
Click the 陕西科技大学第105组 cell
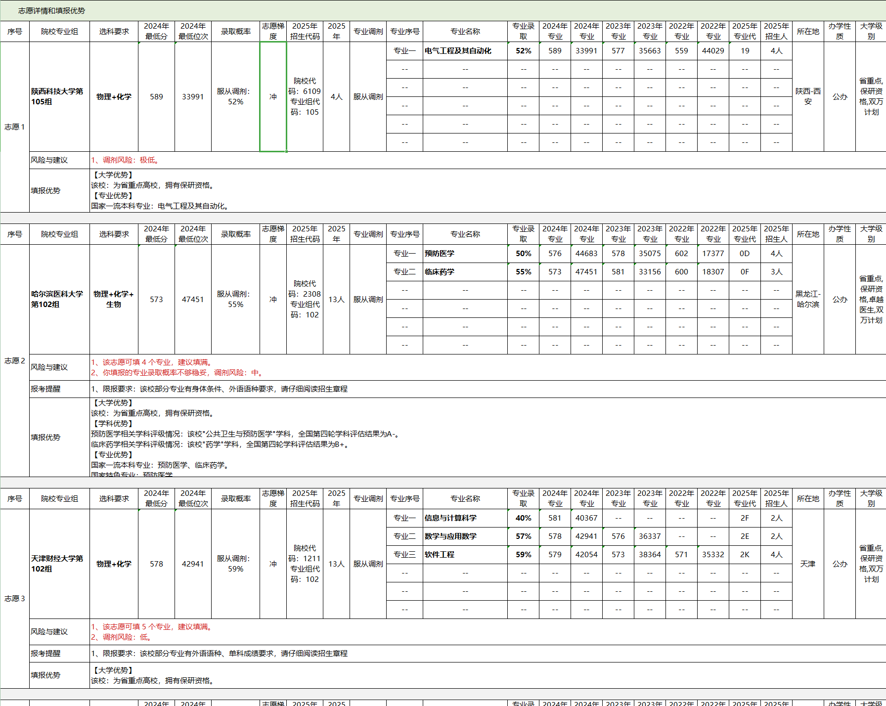[59, 96]
